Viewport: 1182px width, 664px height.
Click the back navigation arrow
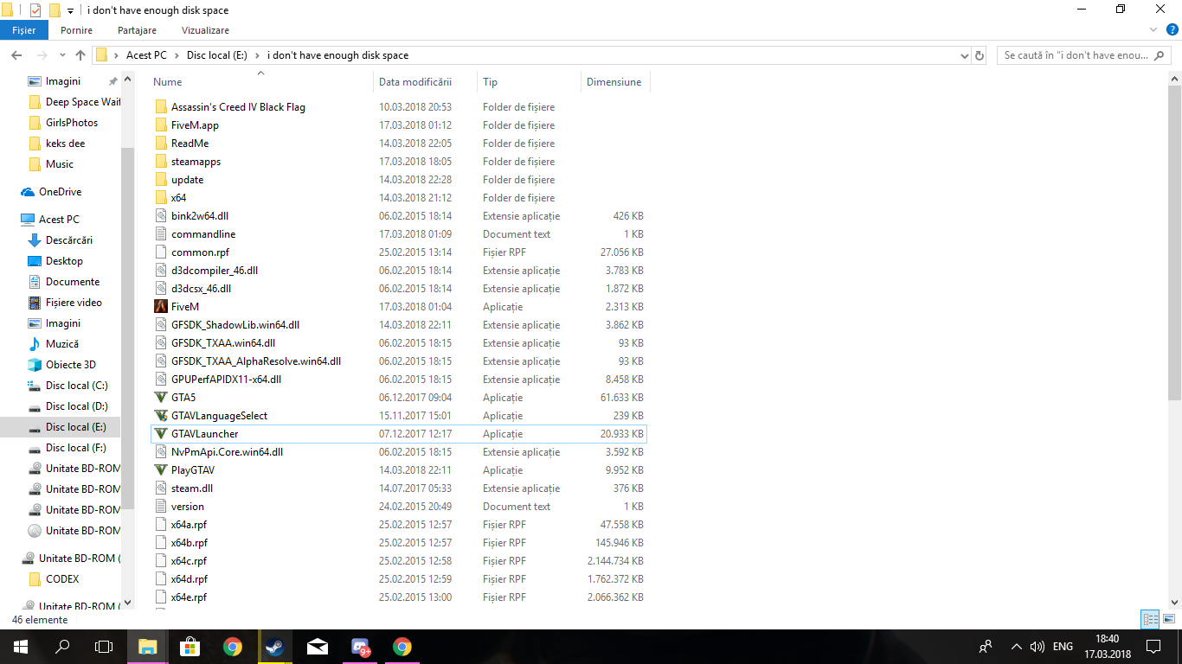click(x=16, y=55)
